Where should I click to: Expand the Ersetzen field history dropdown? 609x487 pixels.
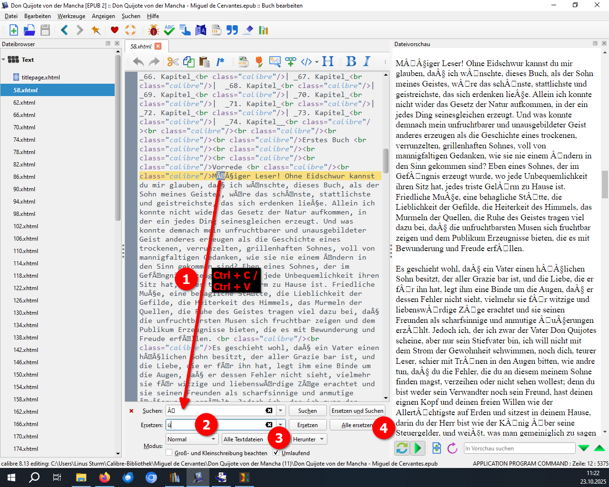click(x=281, y=425)
